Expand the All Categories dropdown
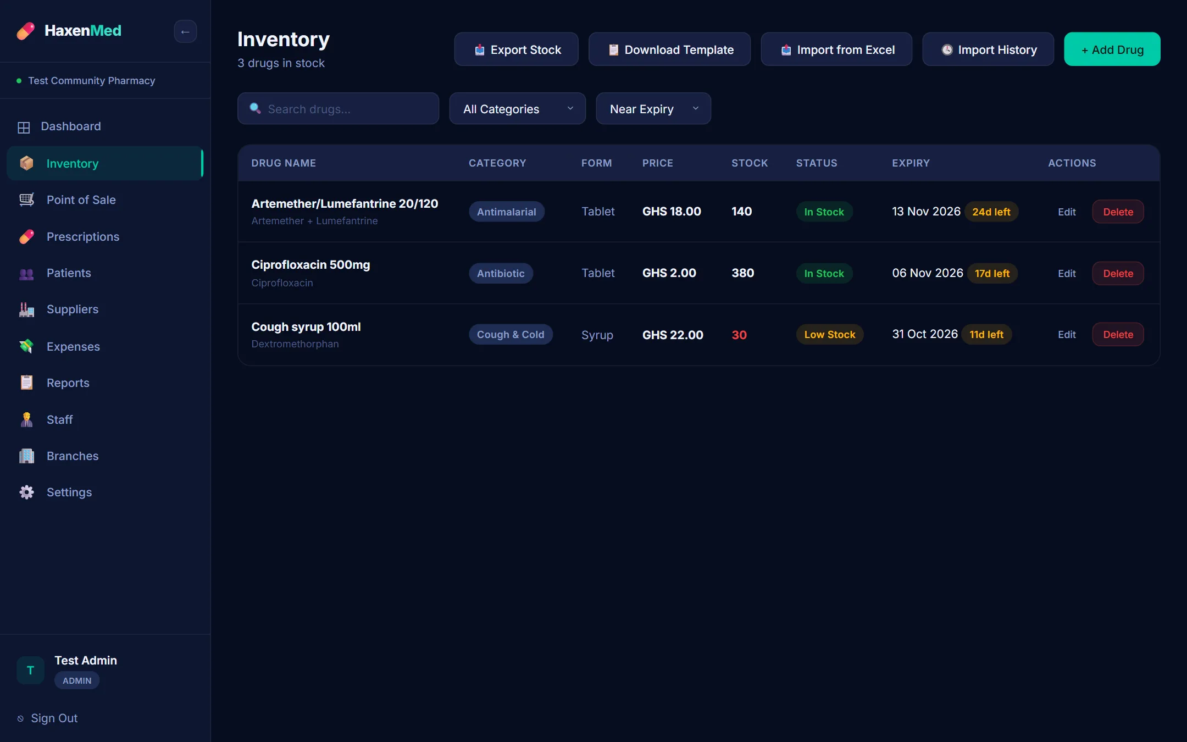The image size is (1187, 742). point(517,109)
